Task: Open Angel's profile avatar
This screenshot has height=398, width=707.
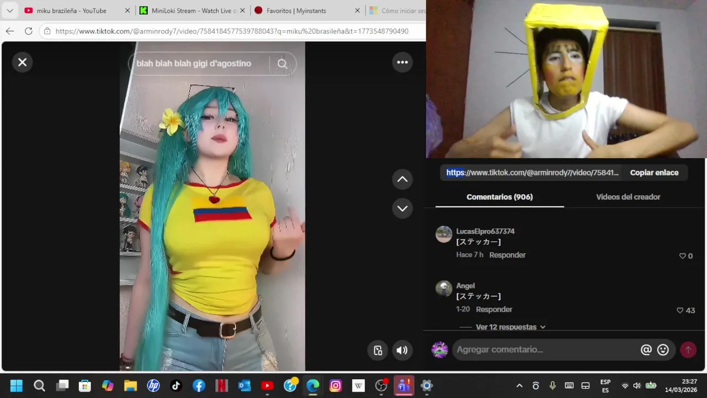Action: coord(444,289)
